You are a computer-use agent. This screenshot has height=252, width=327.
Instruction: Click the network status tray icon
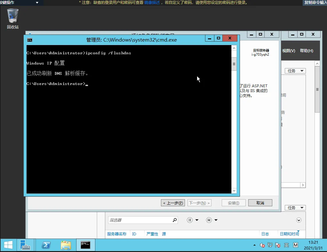pyautogui.click(x=270, y=245)
